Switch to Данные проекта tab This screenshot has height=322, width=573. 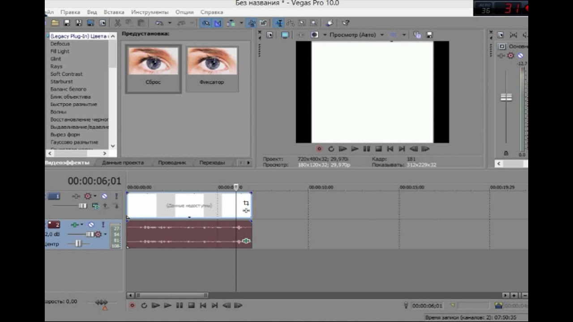tap(123, 163)
